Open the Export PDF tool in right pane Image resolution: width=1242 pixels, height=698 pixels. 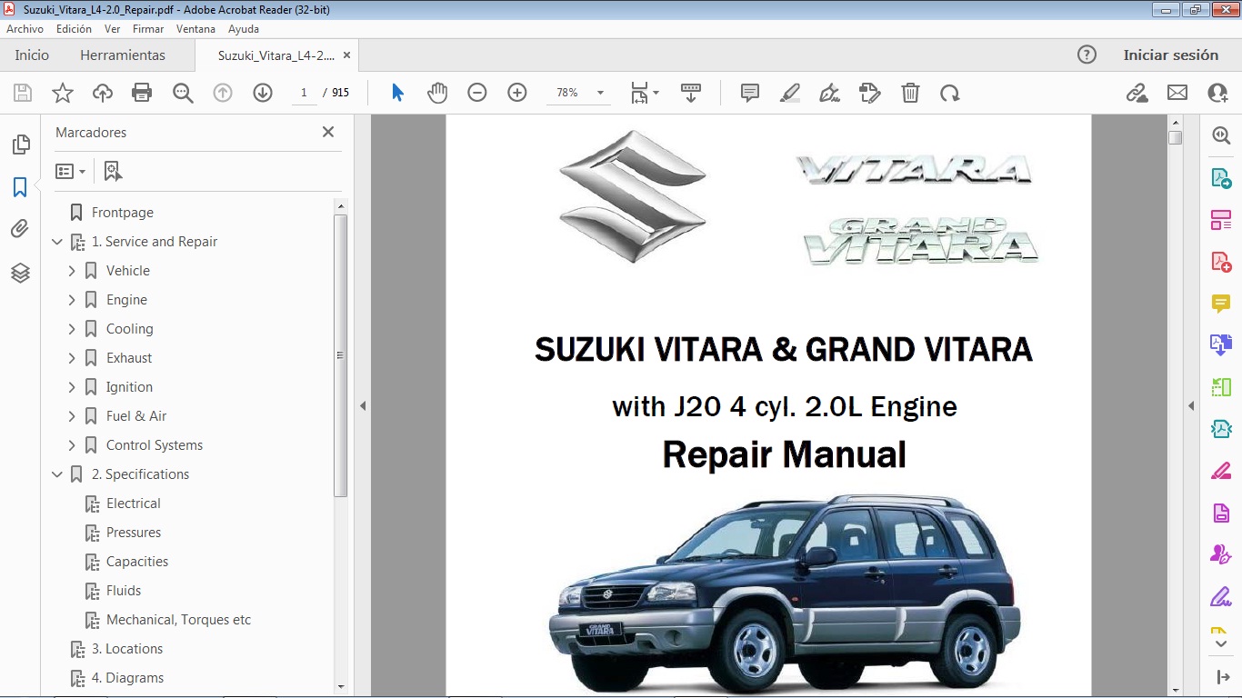click(1221, 177)
